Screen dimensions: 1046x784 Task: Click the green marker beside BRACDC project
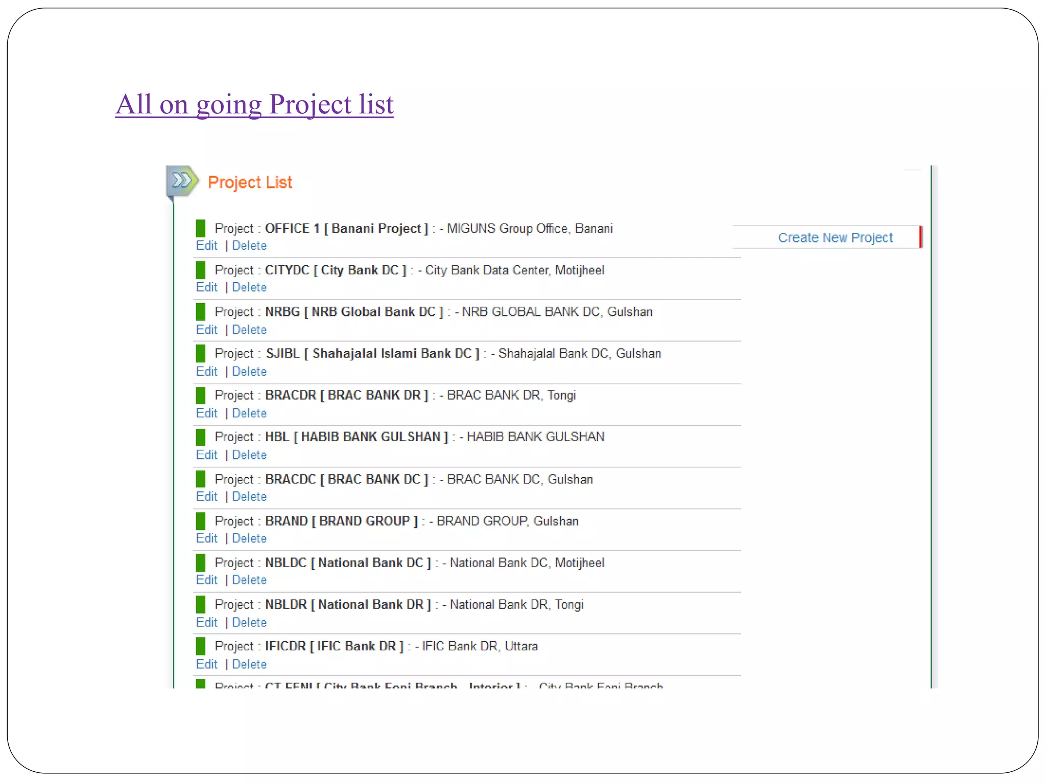pyautogui.click(x=201, y=479)
